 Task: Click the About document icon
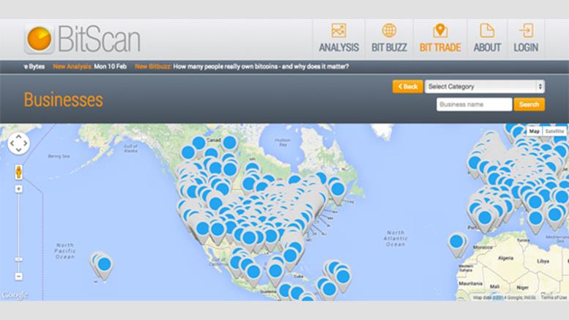tap(487, 31)
